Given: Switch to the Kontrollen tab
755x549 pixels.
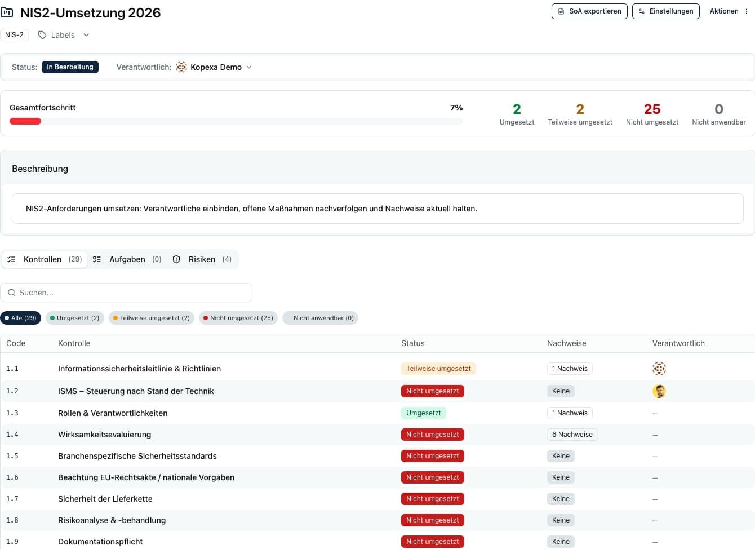Looking at the screenshot, I should tap(45, 259).
